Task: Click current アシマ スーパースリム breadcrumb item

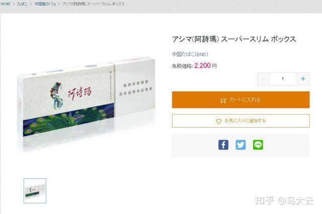Action: pyautogui.click(x=94, y=4)
